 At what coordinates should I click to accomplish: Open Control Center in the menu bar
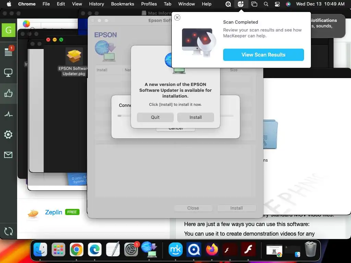277,4
